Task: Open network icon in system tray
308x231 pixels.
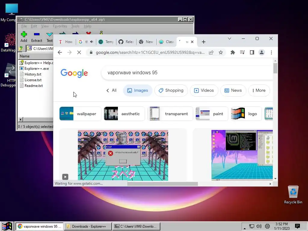Action: (x=251, y=226)
